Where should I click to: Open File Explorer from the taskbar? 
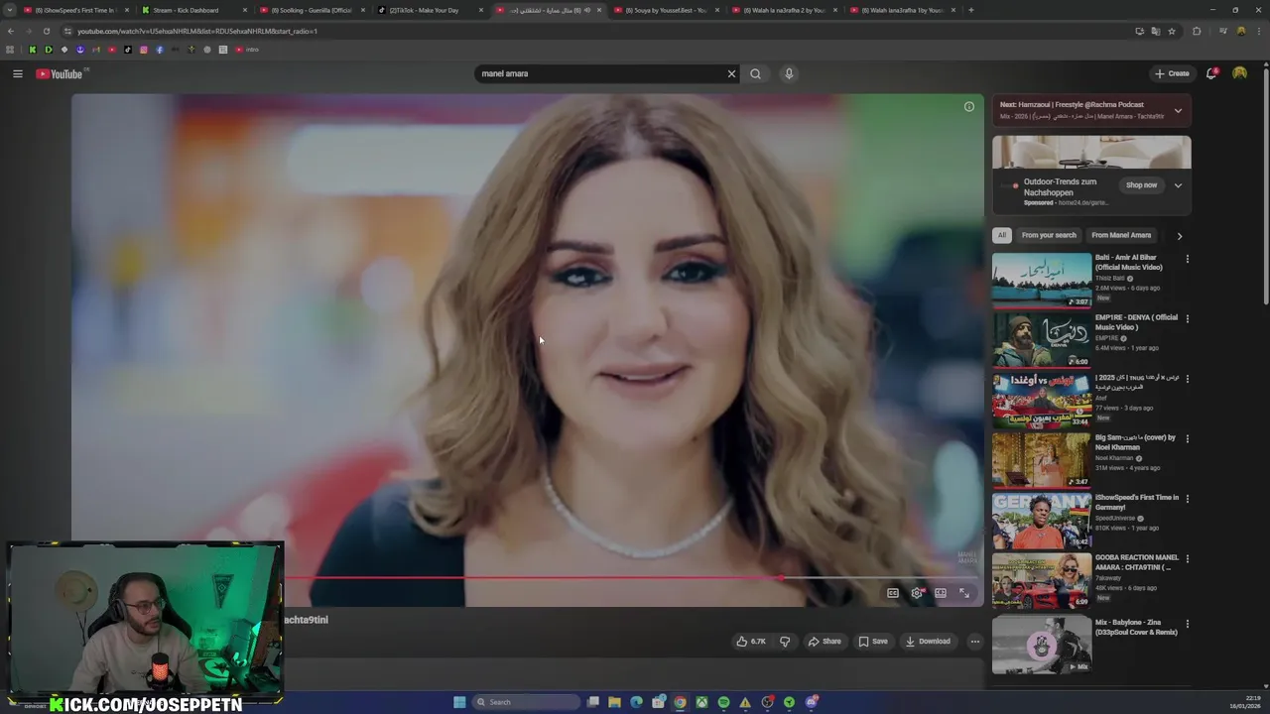pos(614,702)
